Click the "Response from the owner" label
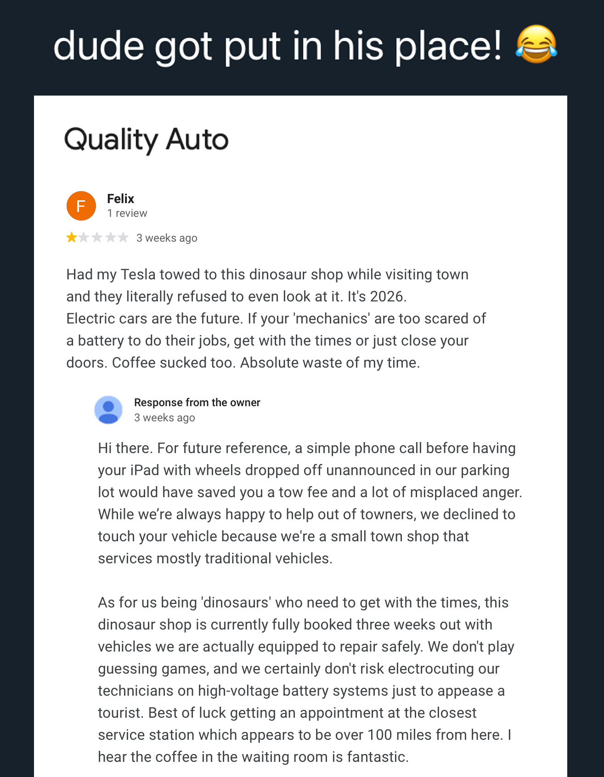Screen dimensions: 604x777 point(197,403)
